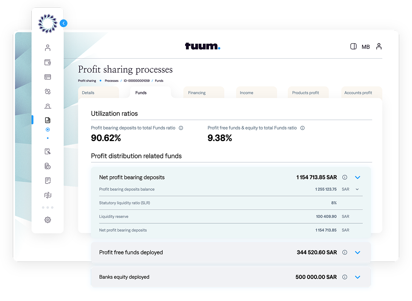Viewport: 412px width, 301px height.
Task: Open the person icon in the sidebar
Action: (x=48, y=48)
